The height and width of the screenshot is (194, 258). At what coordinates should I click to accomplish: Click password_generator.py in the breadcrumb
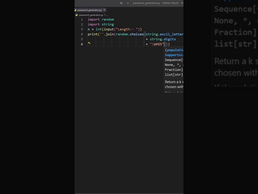(x=91, y=15)
